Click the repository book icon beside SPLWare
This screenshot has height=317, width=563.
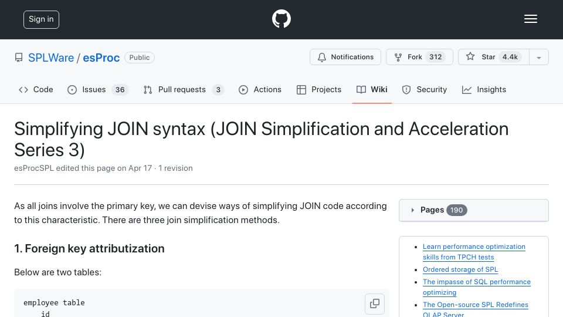tap(19, 58)
